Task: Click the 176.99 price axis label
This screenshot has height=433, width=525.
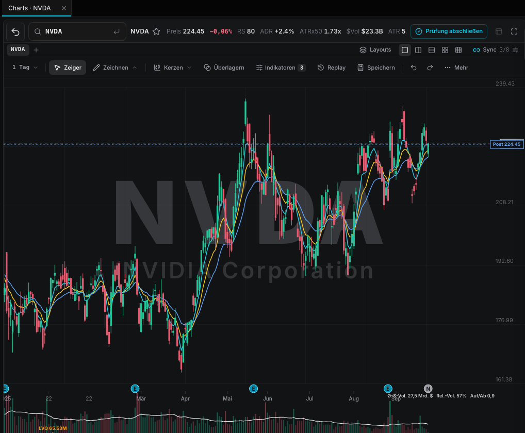Action: [504, 320]
